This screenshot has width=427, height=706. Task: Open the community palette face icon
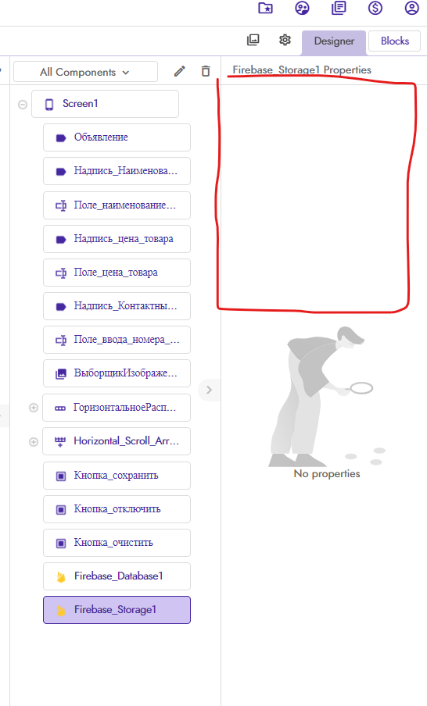click(302, 8)
